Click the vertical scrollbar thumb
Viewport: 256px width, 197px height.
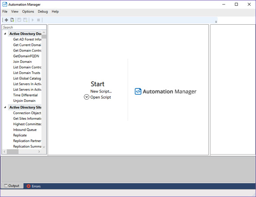pyautogui.click(x=44, y=37)
